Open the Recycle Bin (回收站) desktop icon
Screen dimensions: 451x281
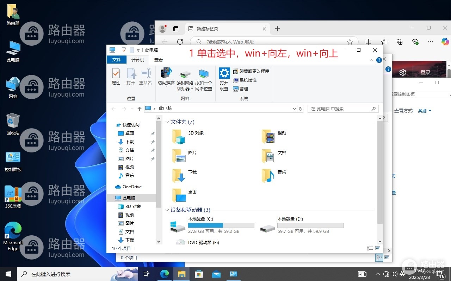13,124
